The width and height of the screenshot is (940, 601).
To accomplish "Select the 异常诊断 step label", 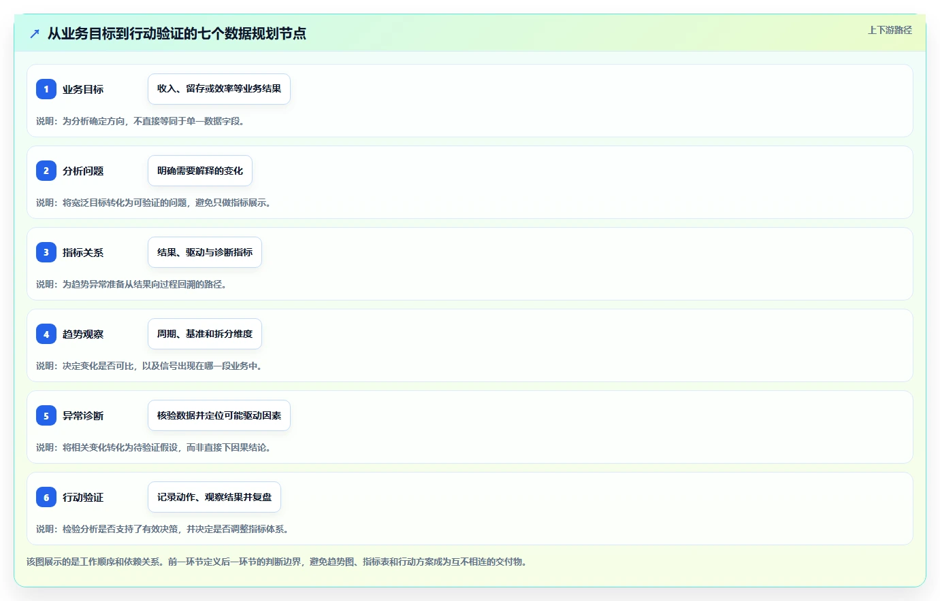I will (83, 415).
